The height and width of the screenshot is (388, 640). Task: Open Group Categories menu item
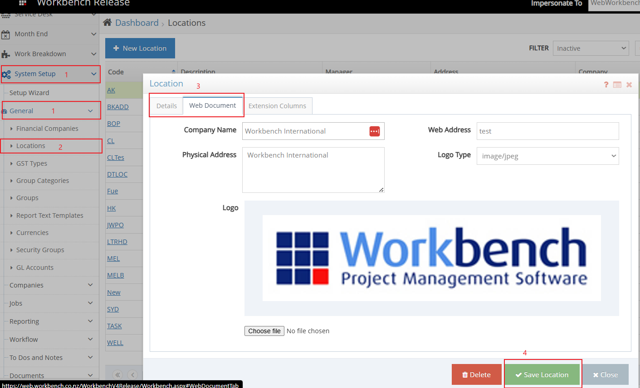pos(43,181)
